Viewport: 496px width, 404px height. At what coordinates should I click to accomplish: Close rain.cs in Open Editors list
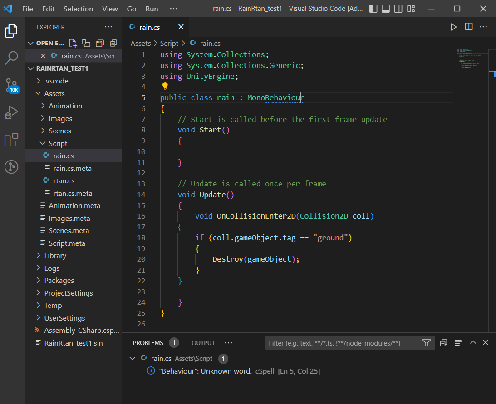pyautogui.click(x=43, y=56)
